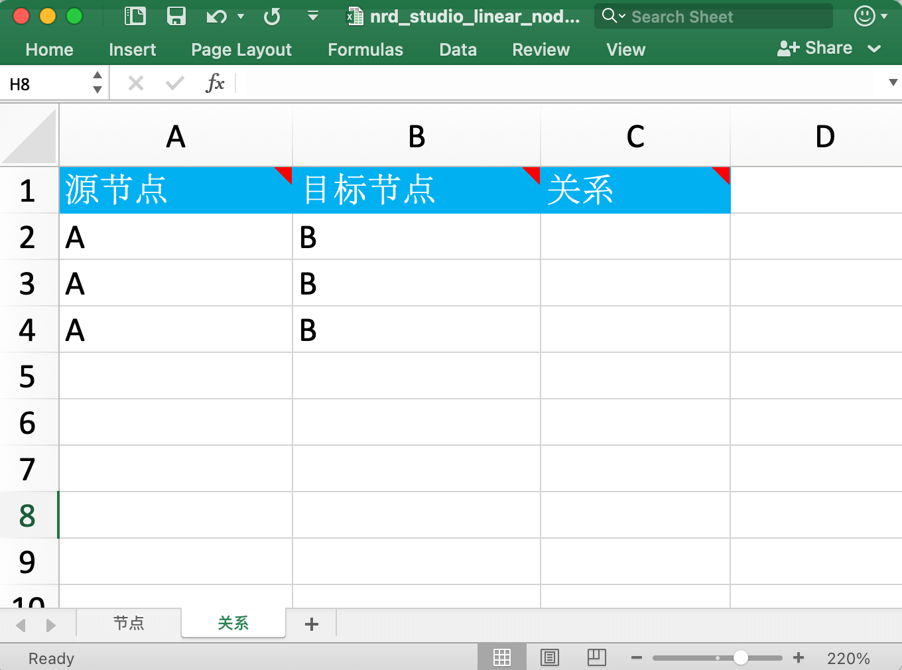
Task: Switch to the 节点 sheet tab
Action: coord(129,623)
